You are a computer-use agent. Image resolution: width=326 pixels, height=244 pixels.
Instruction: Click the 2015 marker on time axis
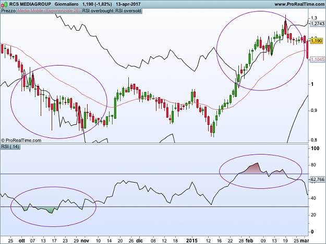pos(192,241)
